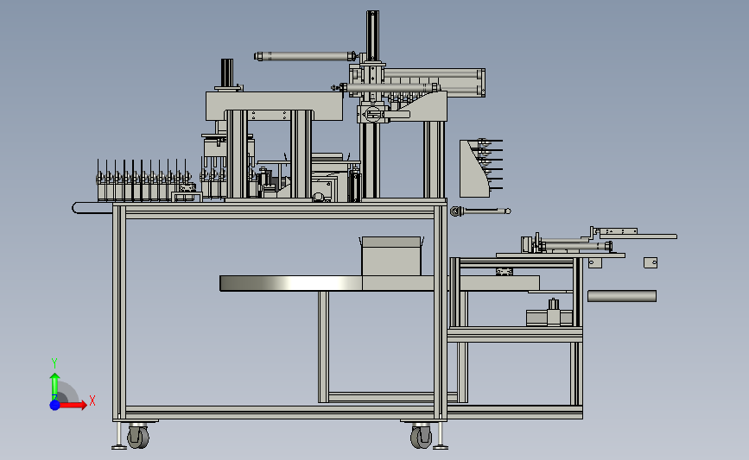Screen dimensions: 749x460
Task: Click the red X axis arrow on the triad
Action: 73,405
